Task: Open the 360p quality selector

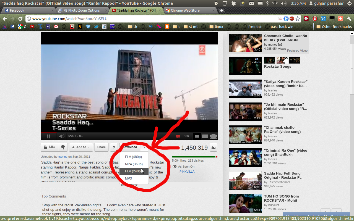Action: pyautogui.click(x=187, y=136)
